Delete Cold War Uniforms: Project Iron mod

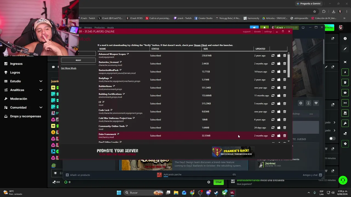pos(285,120)
